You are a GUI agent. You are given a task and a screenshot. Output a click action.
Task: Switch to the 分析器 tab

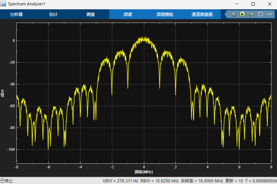(x=17, y=14)
